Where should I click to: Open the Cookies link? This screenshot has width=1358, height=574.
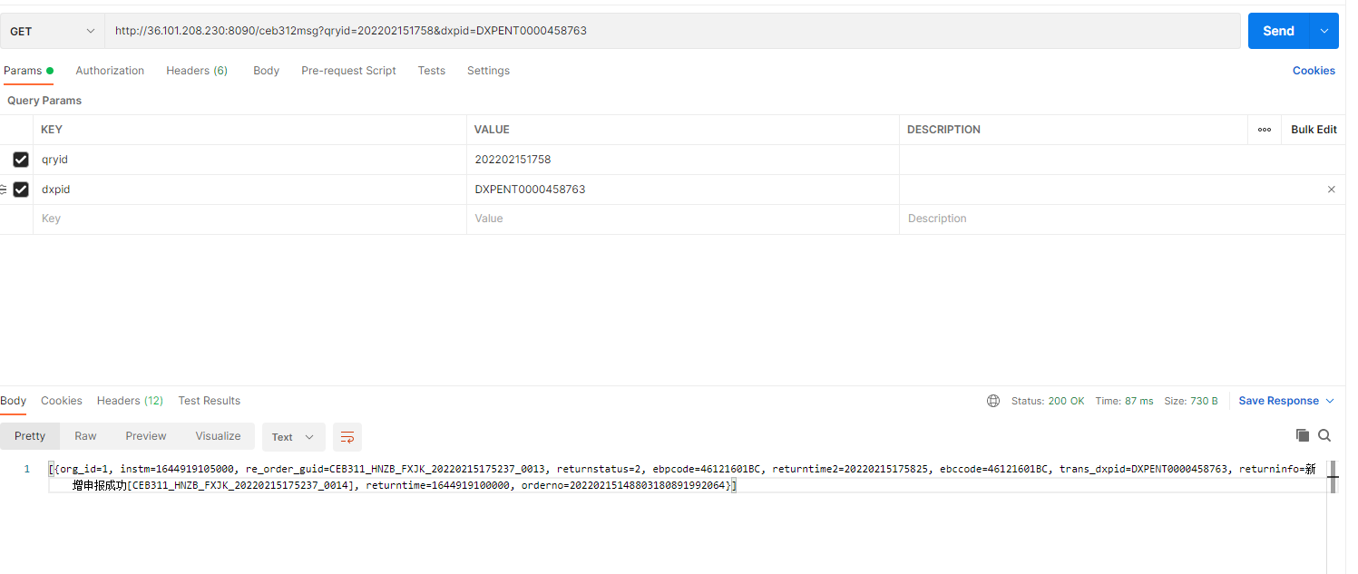1313,71
